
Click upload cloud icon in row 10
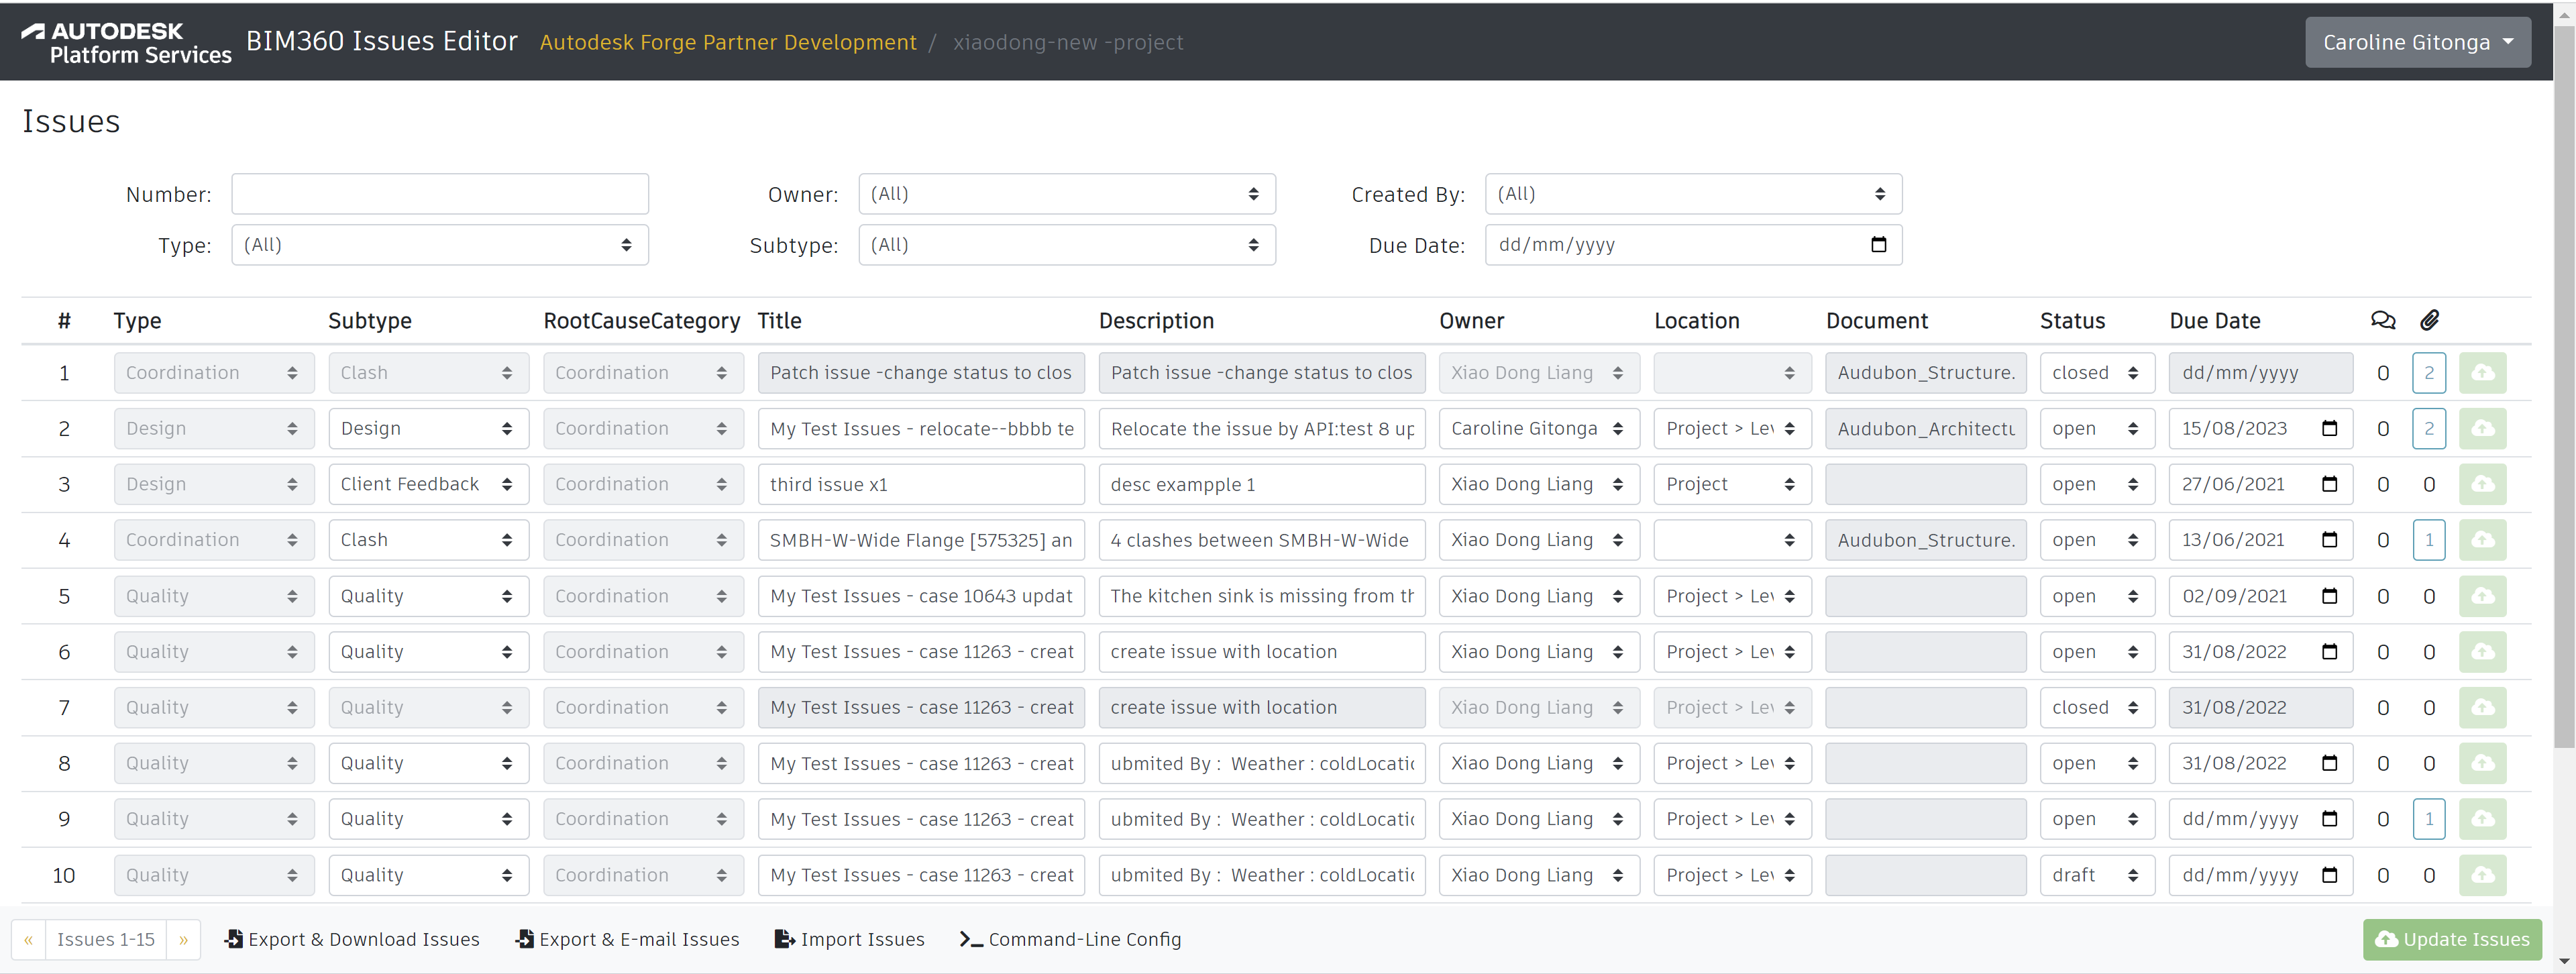[2482, 875]
